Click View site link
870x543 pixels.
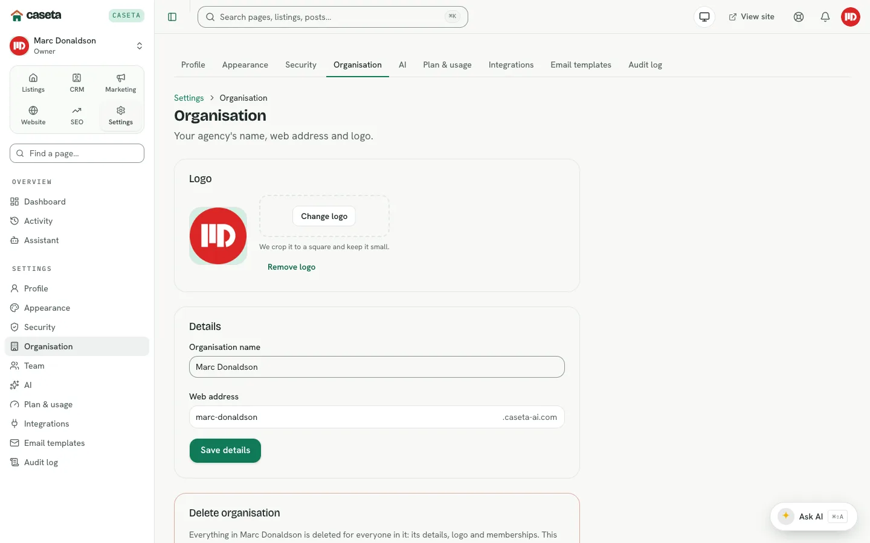(752, 17)
